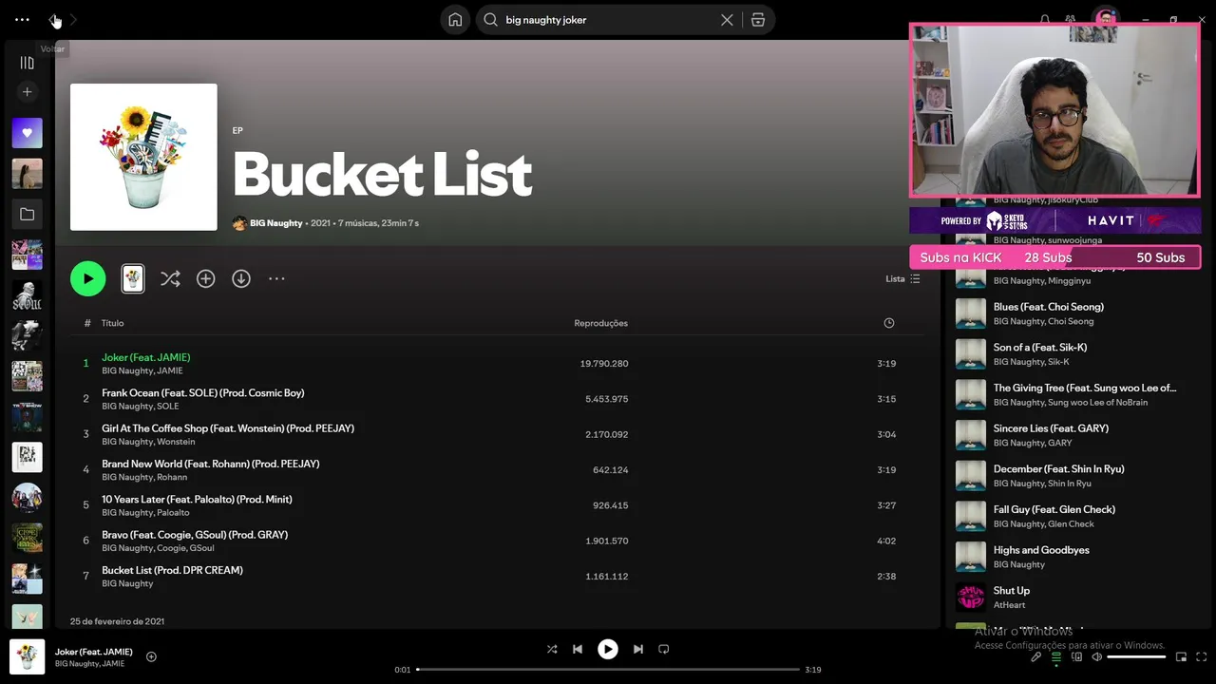Click the player bar play button
This screenshot has width=1216, height=684.
607,649
